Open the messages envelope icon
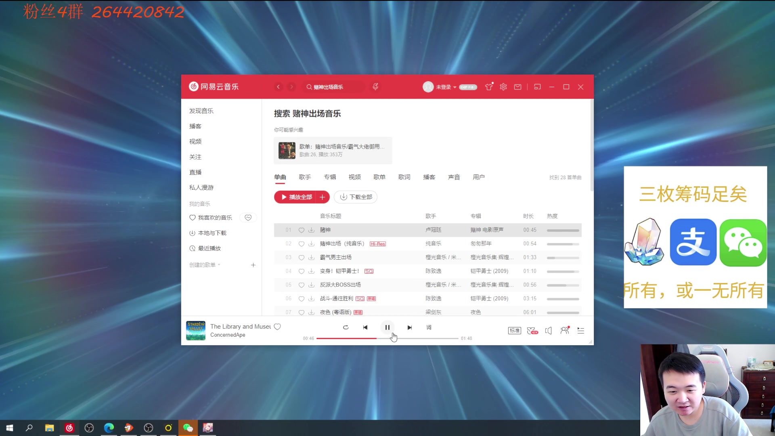This screenshot has width=775, height=436. click(517, 87)
